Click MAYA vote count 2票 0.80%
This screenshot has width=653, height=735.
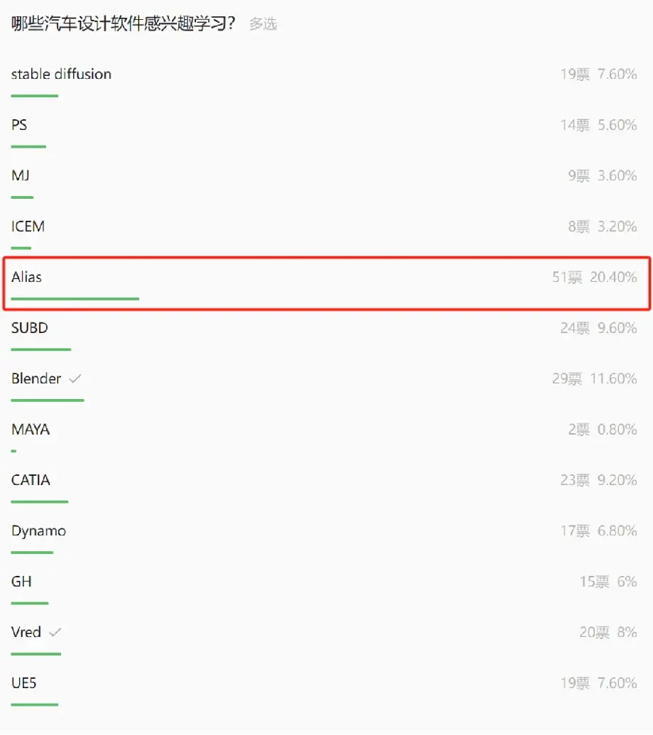(603, 430)
